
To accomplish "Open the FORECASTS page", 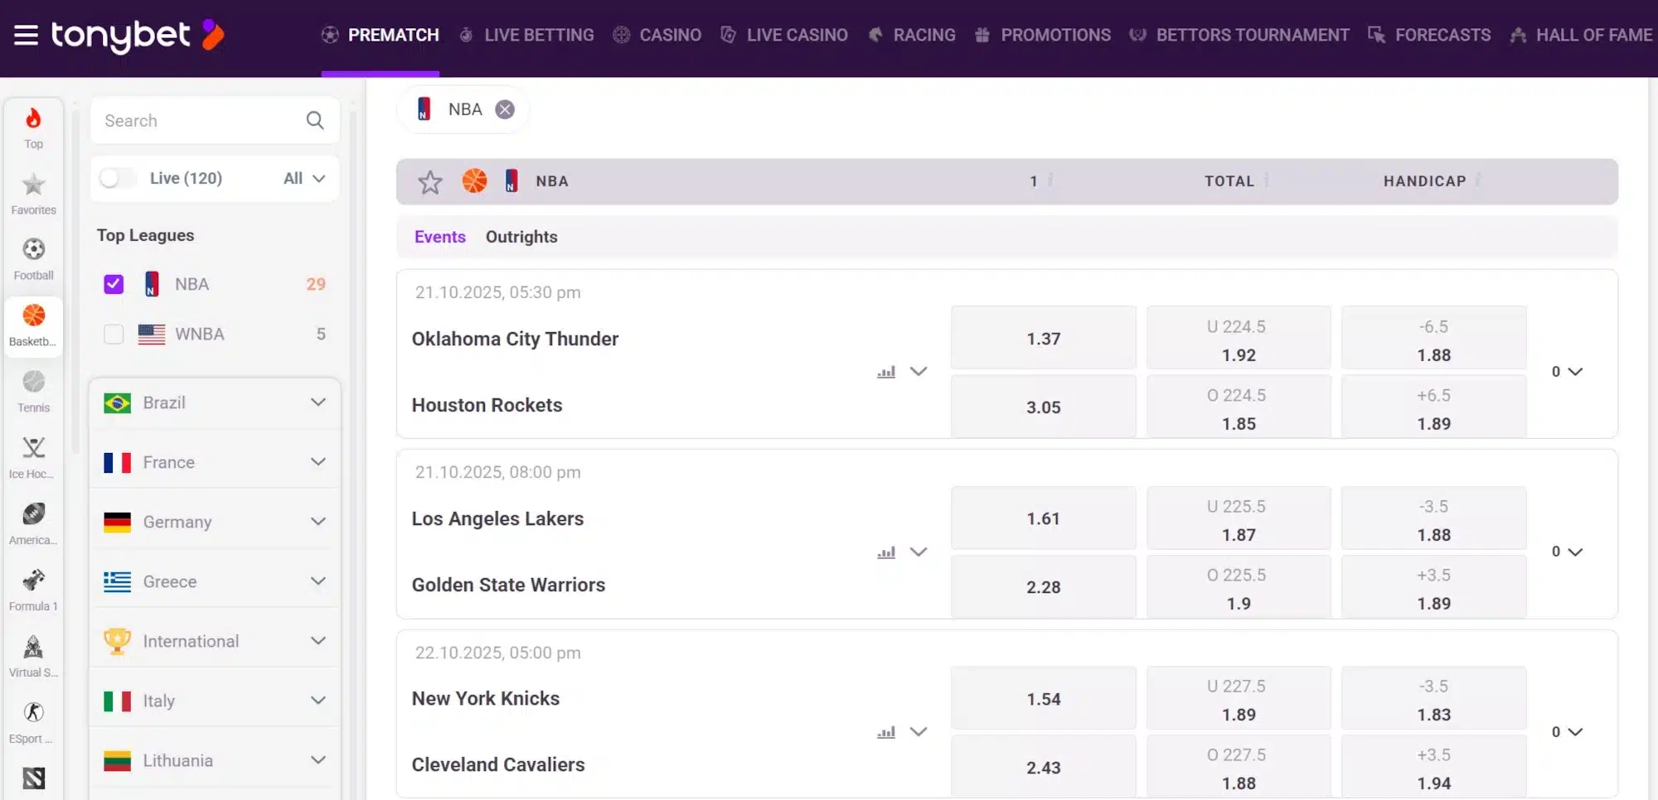I will pos(1429,35).
